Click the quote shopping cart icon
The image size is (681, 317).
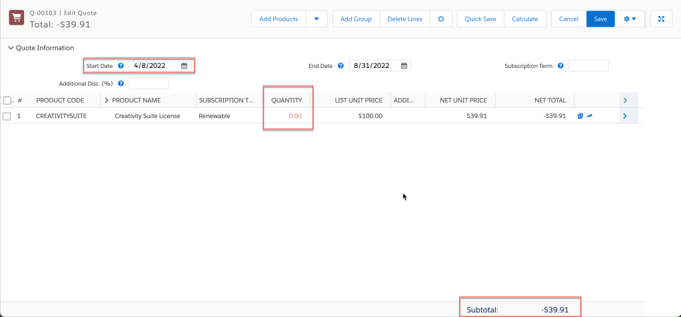[17, 19]
